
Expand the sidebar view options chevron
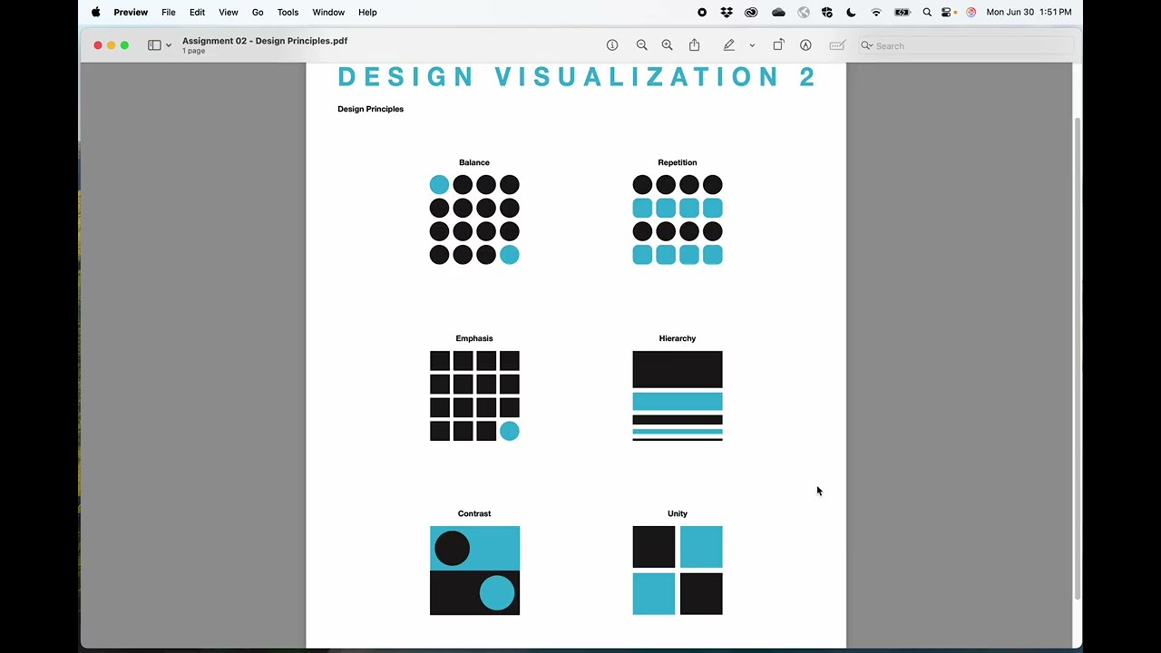pos(169,45)
